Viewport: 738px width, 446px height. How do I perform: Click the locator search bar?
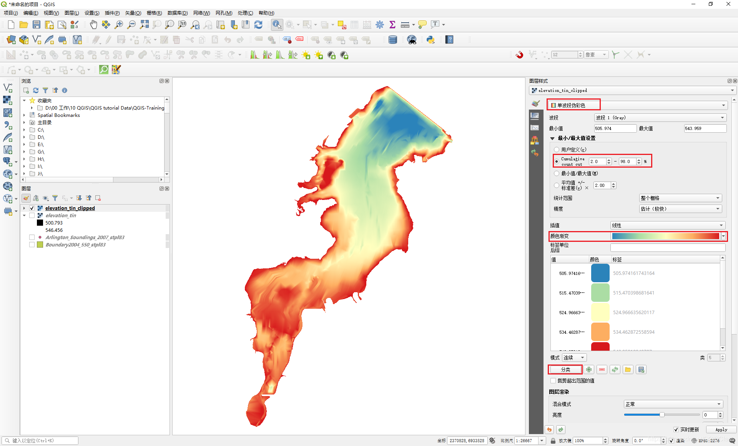[x=40, y=441]
